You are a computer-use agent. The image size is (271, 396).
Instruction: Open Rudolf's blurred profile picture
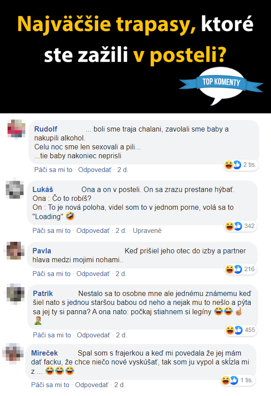[16, 129]
